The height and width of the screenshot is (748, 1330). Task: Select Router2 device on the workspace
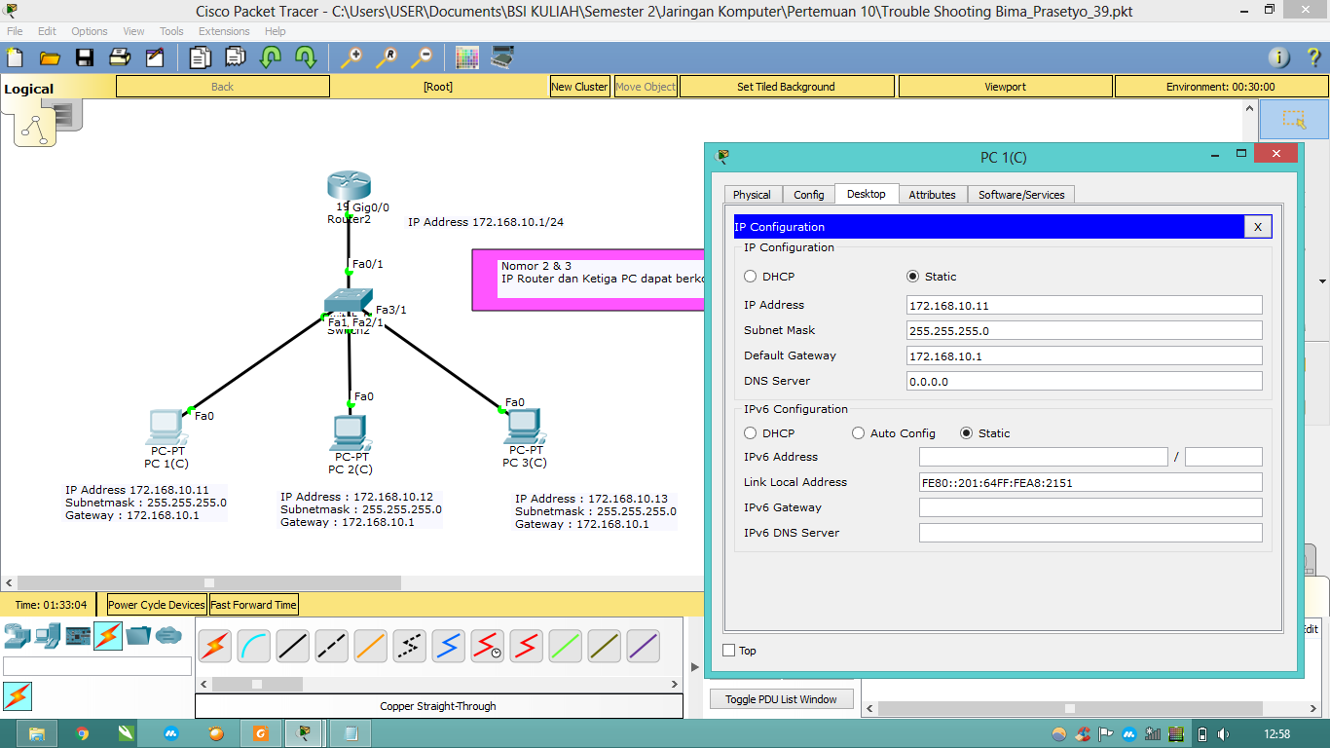click(x=349, y=185)
